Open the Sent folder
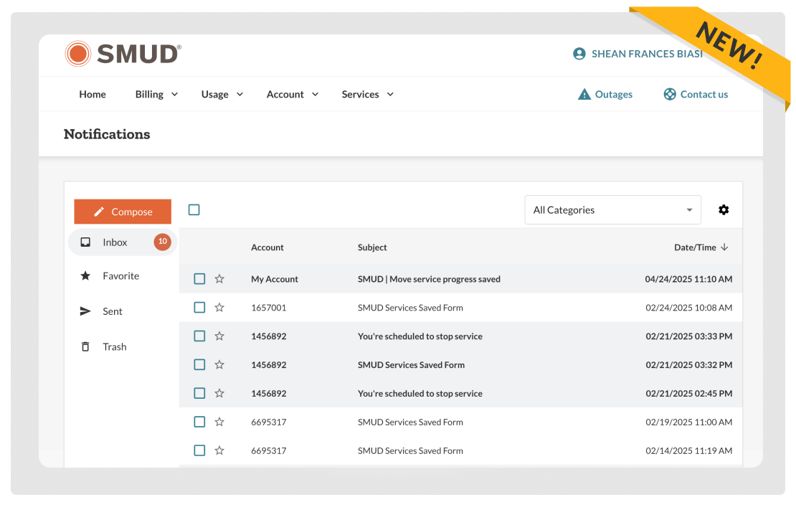 [x=113, y=311]
